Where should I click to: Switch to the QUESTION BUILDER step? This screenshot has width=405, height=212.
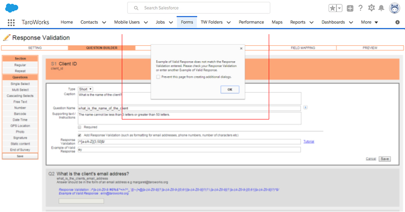(x=102, y=48)
